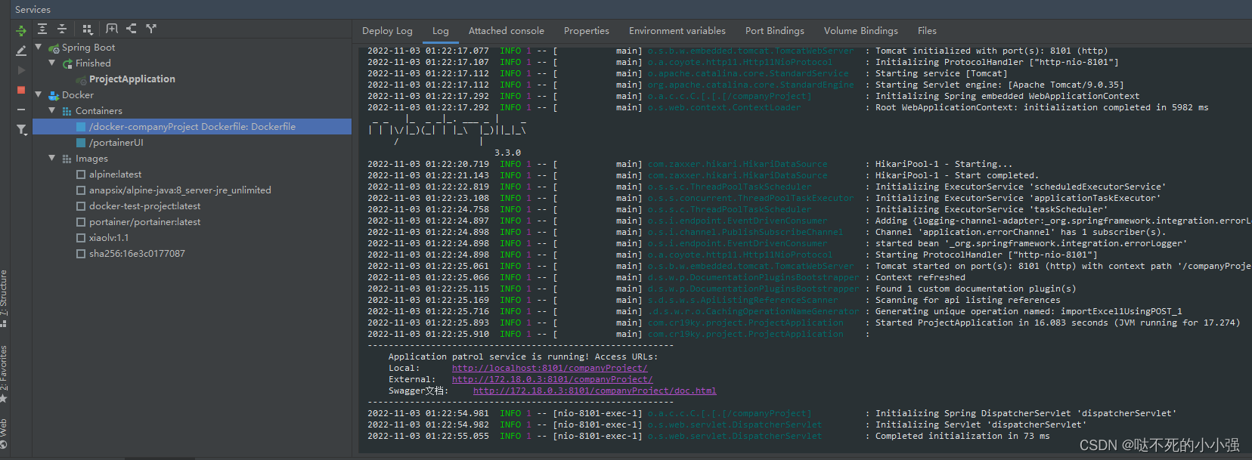Screen dimensions: 1252x460
Task: Click the red Stop container button
Action: click(x=21, y=90)
